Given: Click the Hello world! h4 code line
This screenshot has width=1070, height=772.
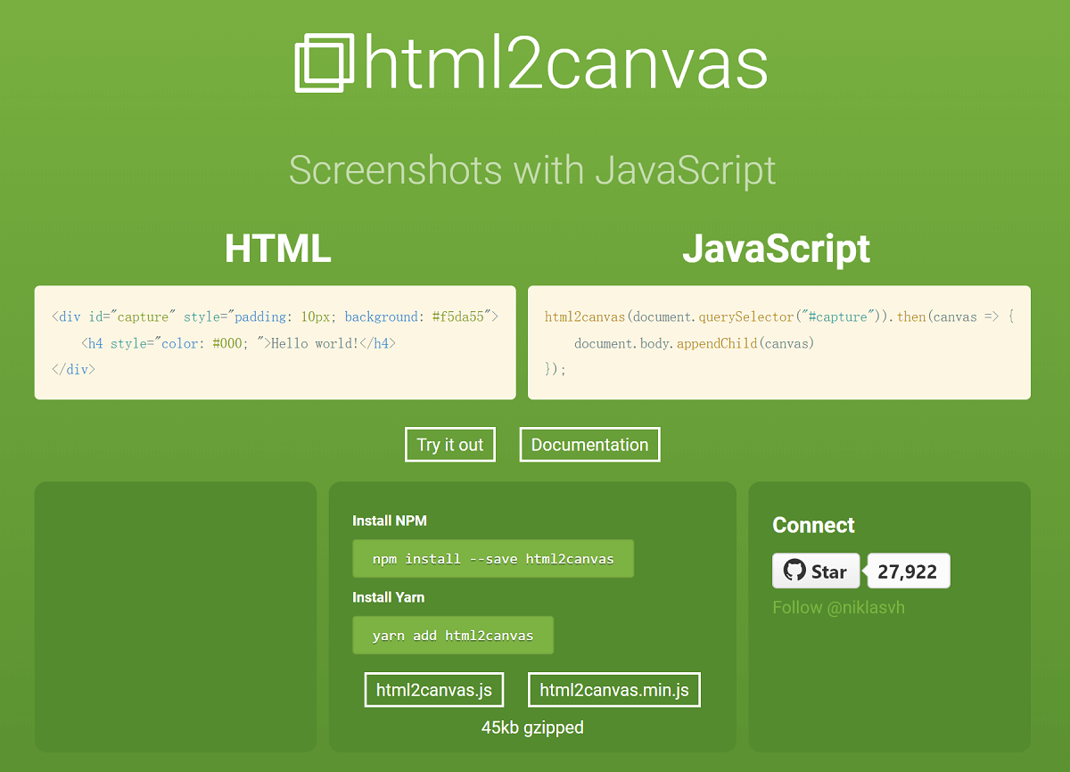Looking at the screenshot, I should (238, 342).
